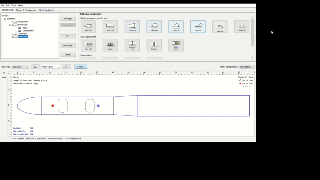Open the Help menu
The image size is (320, 180).
(x=20, y=5)
